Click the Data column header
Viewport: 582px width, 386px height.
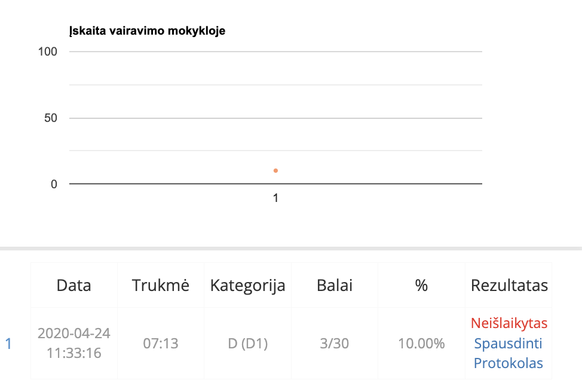click(73, 286)
